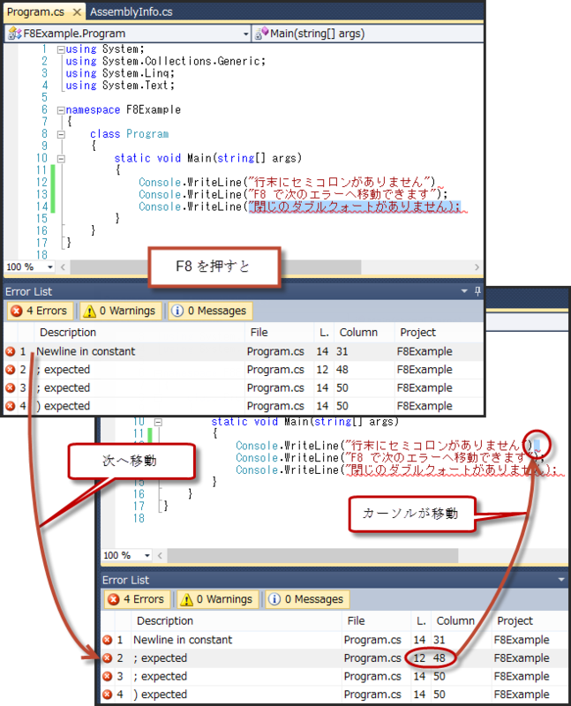Collapse the Main method block in top editor
Screen dimensions: 571x706
[61, 159]
